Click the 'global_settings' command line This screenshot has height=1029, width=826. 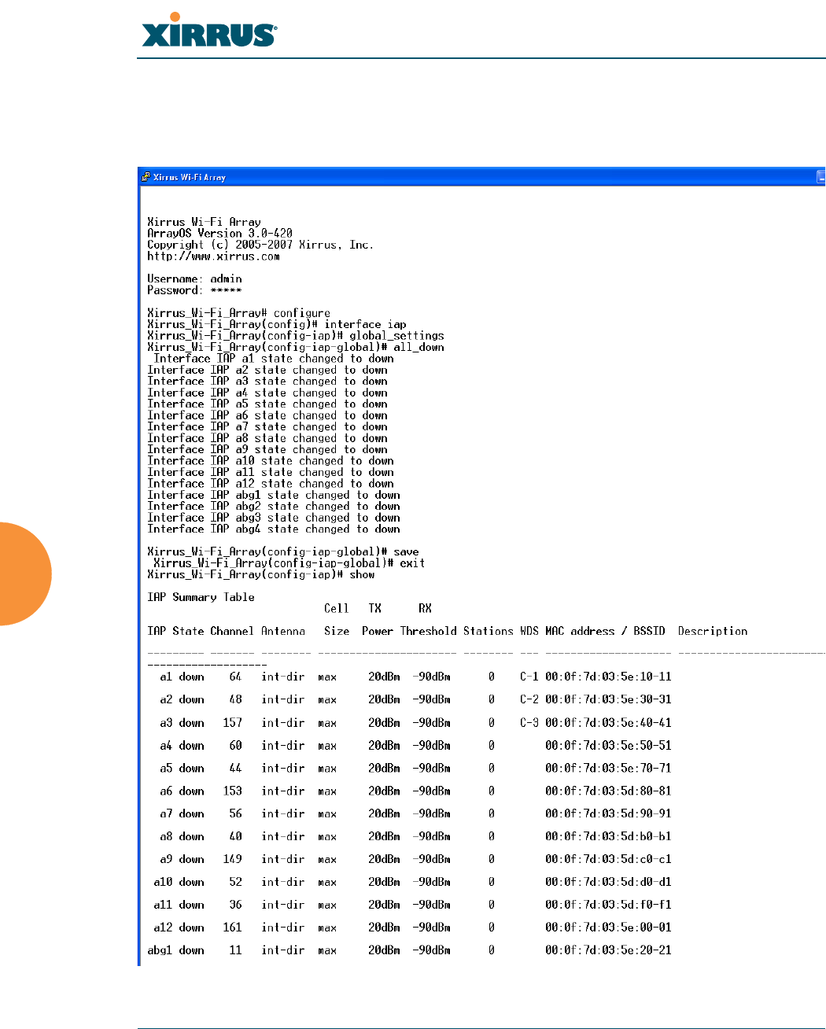click(x=296, y=336)
